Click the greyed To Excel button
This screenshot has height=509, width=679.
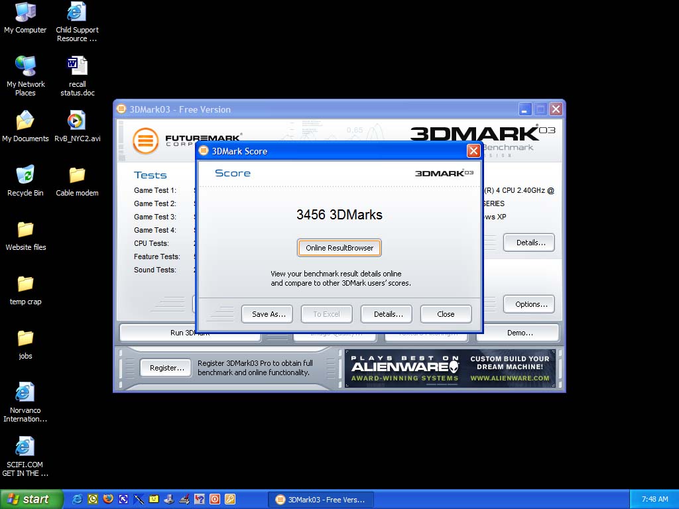(x=326, y=314)
